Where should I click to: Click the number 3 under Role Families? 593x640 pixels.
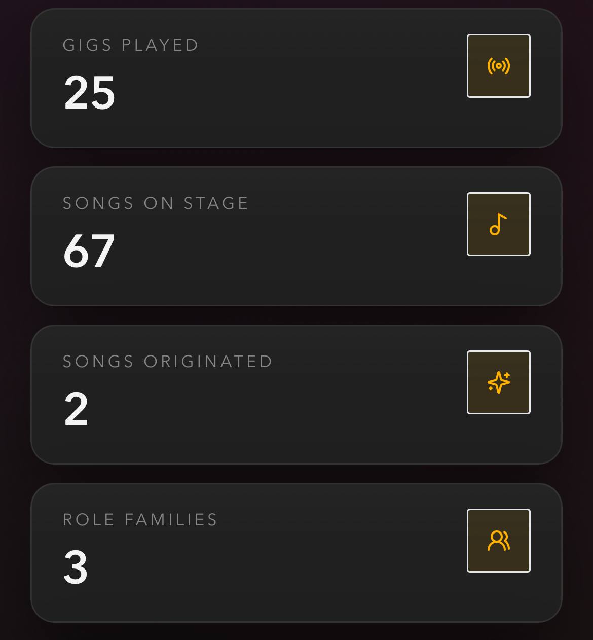coord(76,567)
